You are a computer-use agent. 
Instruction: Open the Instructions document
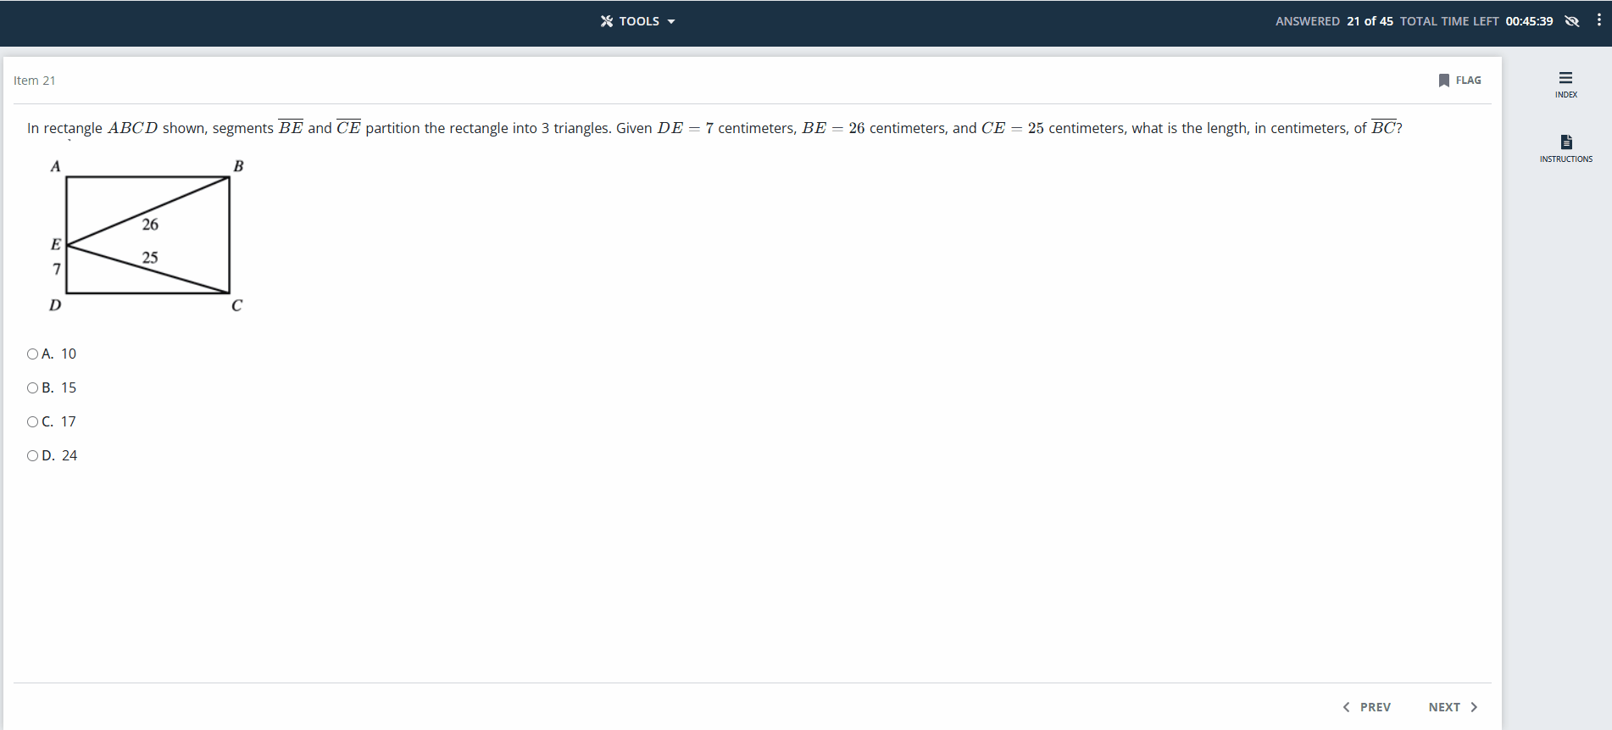[x=1566, y=148]
